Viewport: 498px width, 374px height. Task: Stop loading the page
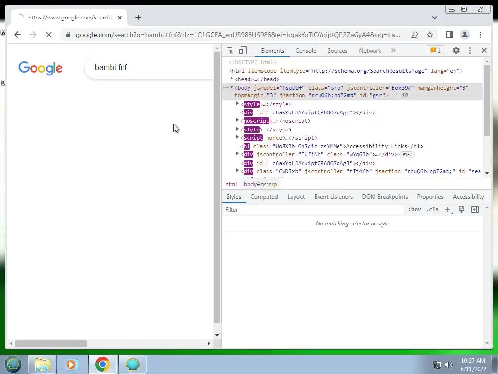point(49,35)
